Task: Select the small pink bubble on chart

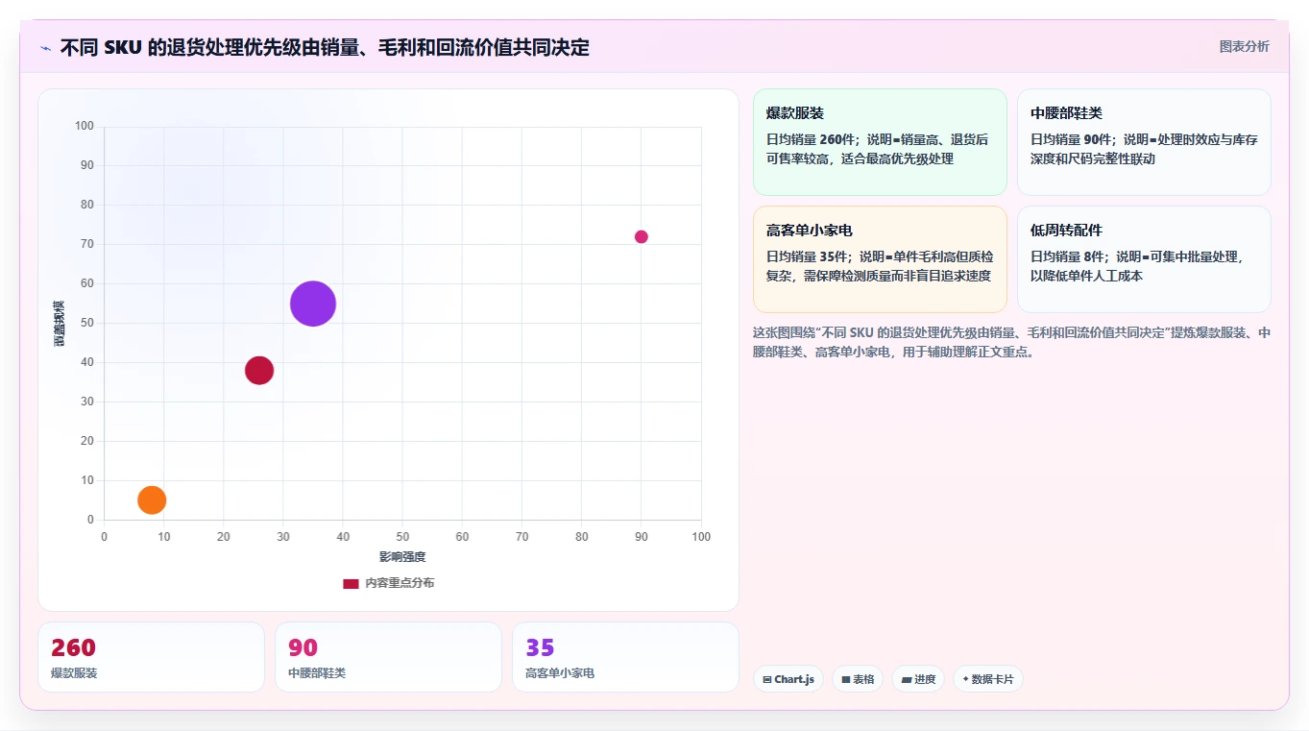Action: tap(642, 236)
